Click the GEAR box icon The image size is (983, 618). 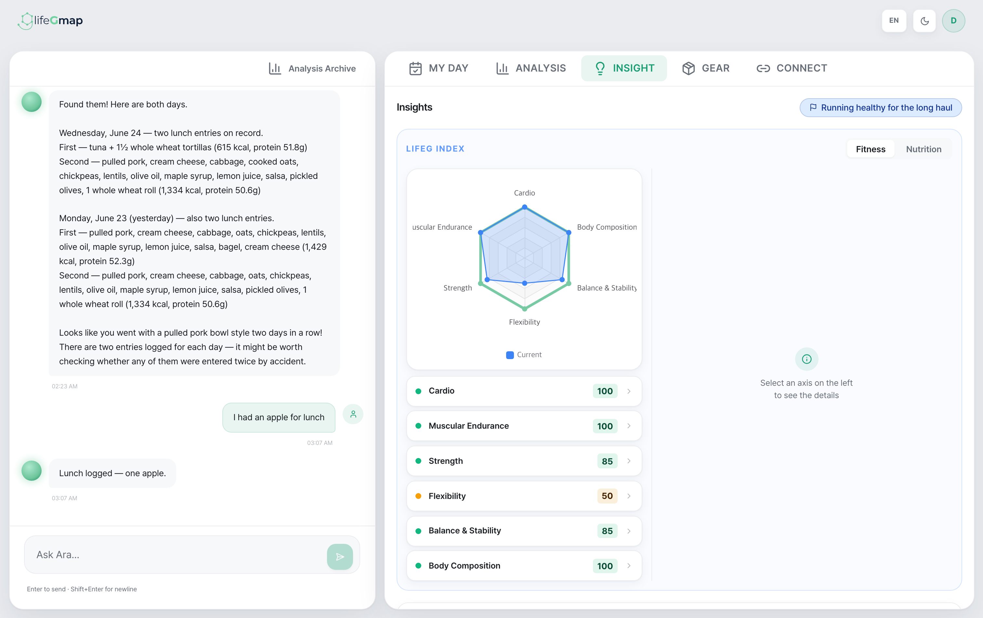pos(688,68)
